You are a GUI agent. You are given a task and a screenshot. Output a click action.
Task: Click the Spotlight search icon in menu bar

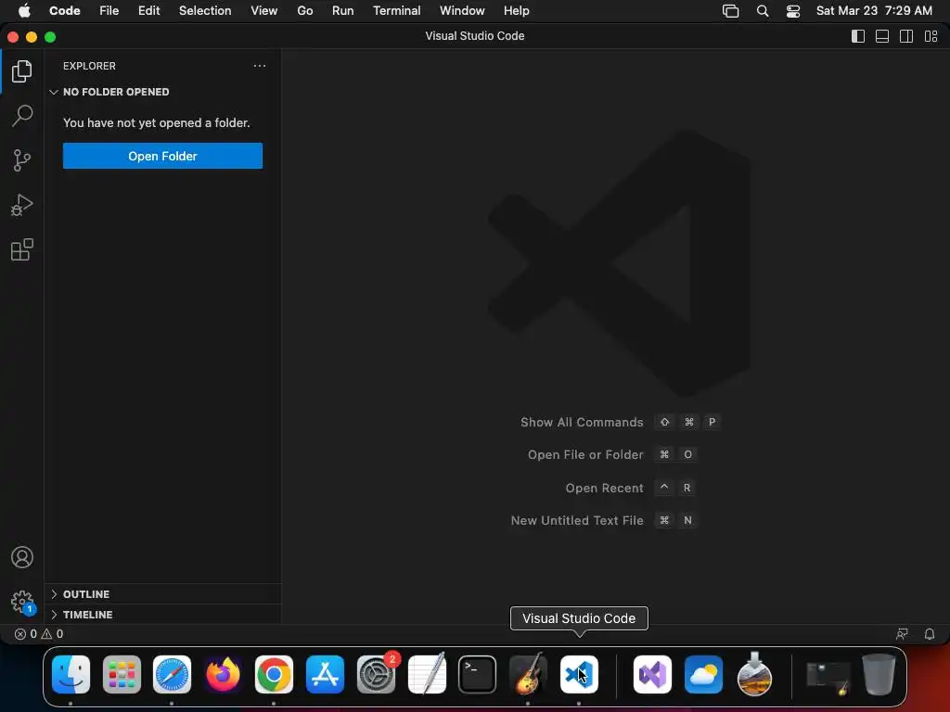pyautogui.click(x=763, y=11)
